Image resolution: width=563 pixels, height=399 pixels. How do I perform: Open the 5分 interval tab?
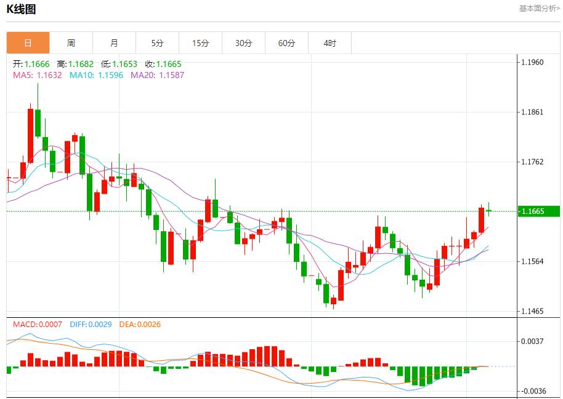tap(158, 43)
